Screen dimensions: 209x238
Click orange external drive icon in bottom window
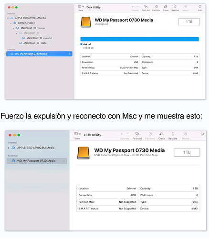coord(84,153)
